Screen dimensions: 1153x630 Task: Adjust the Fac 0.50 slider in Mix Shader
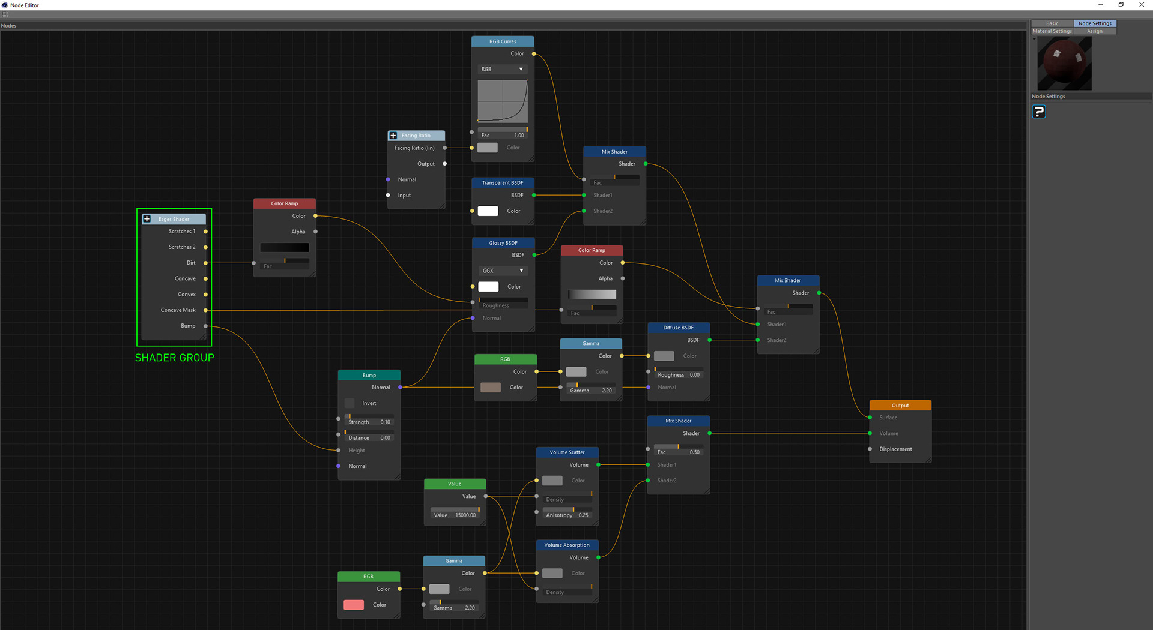point(679,450)
